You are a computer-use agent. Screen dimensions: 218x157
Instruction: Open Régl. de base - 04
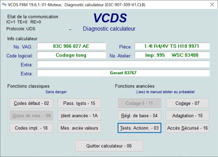click(x=139, y=115)
